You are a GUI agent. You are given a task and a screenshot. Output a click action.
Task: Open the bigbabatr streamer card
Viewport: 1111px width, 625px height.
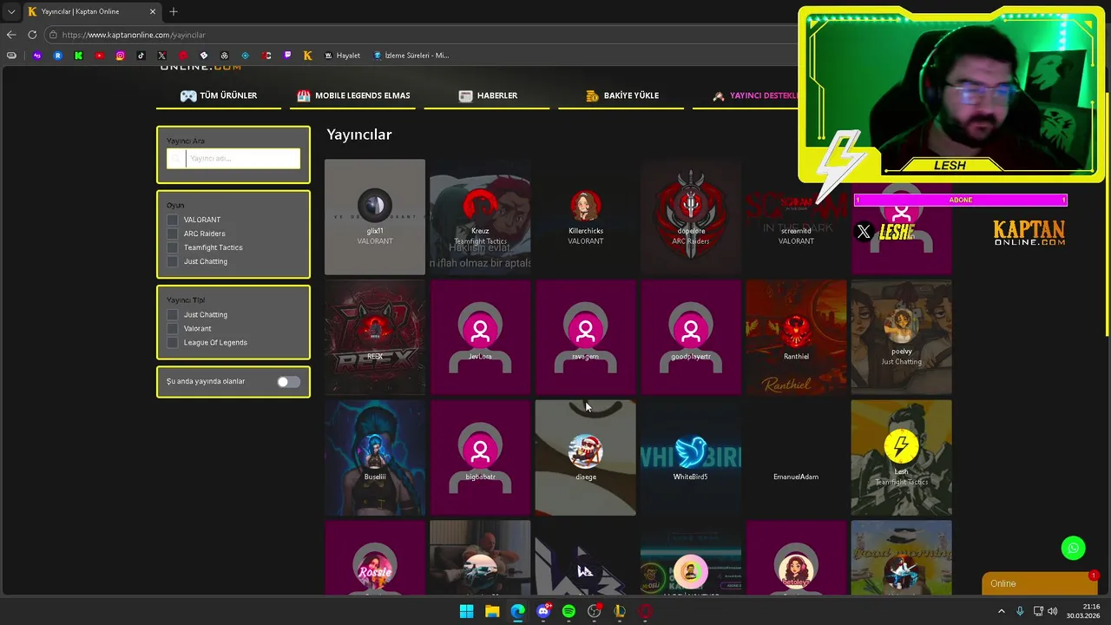480,457
